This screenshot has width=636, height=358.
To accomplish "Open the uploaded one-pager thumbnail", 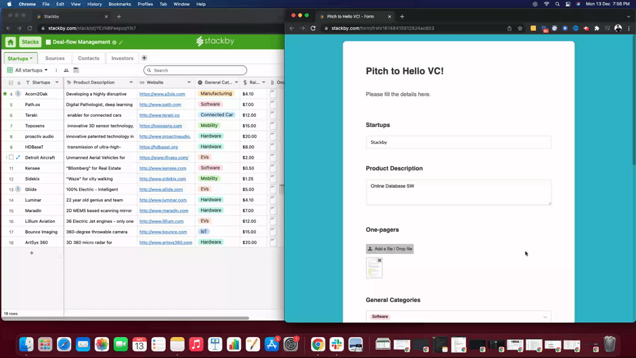I will [x=374, y=268].
